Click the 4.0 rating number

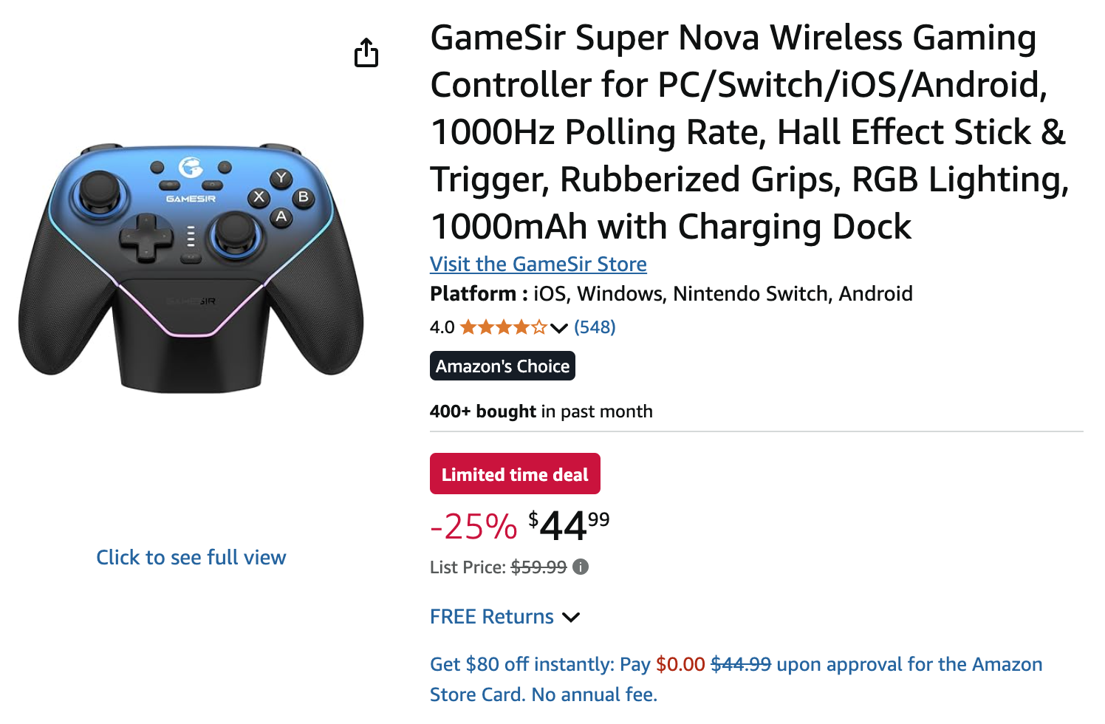442,327
